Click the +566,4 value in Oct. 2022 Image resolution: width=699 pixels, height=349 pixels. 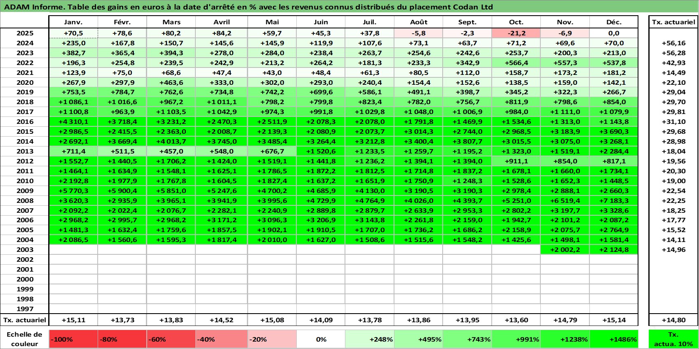(x=516, y=63)
